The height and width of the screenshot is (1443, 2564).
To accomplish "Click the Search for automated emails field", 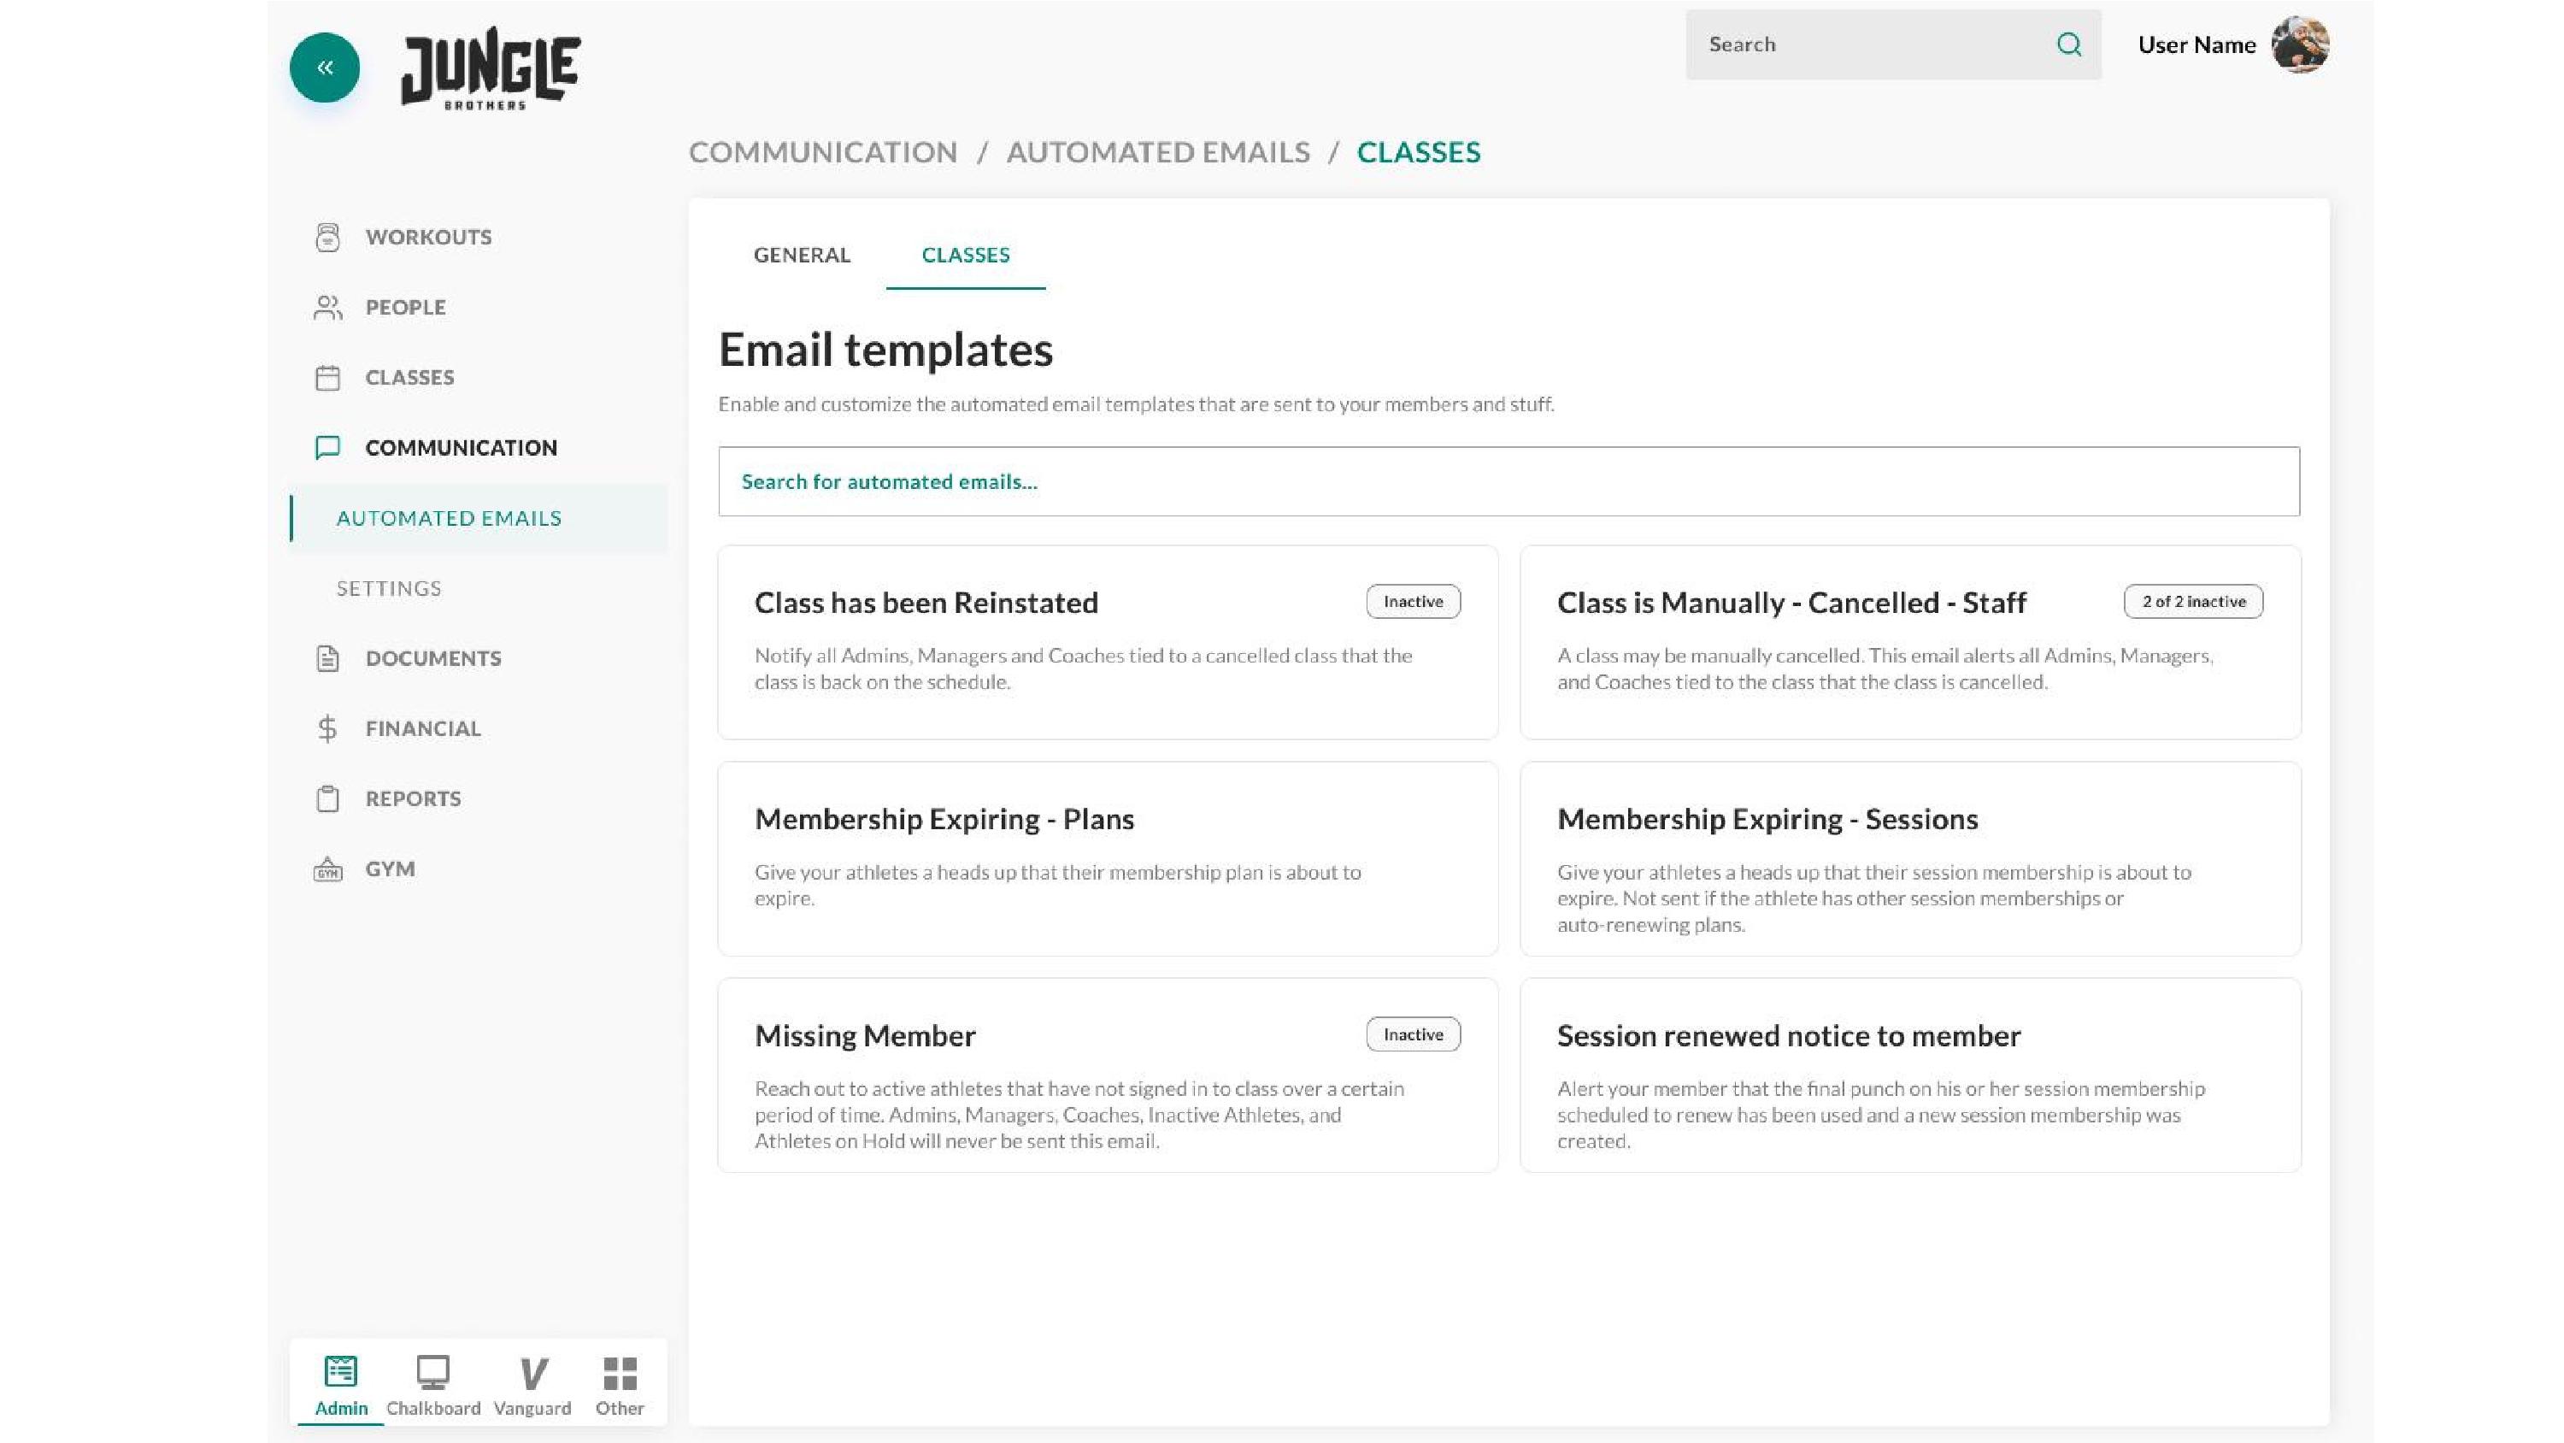I will (1508, 482).
